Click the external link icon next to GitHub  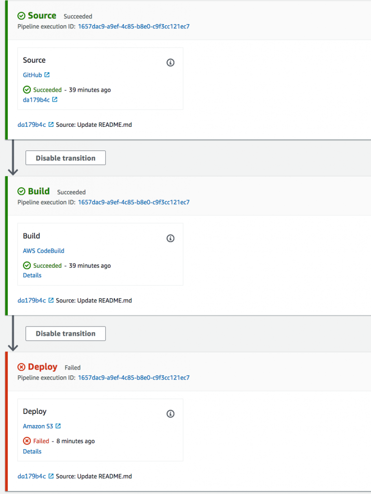(48, 75)
